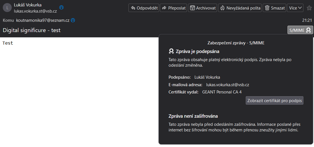The width and height of the screenshot is (314, 147).
Task: Click recipient address koutnamonika97@seznam.cz
Action: (x=43, y=20)
